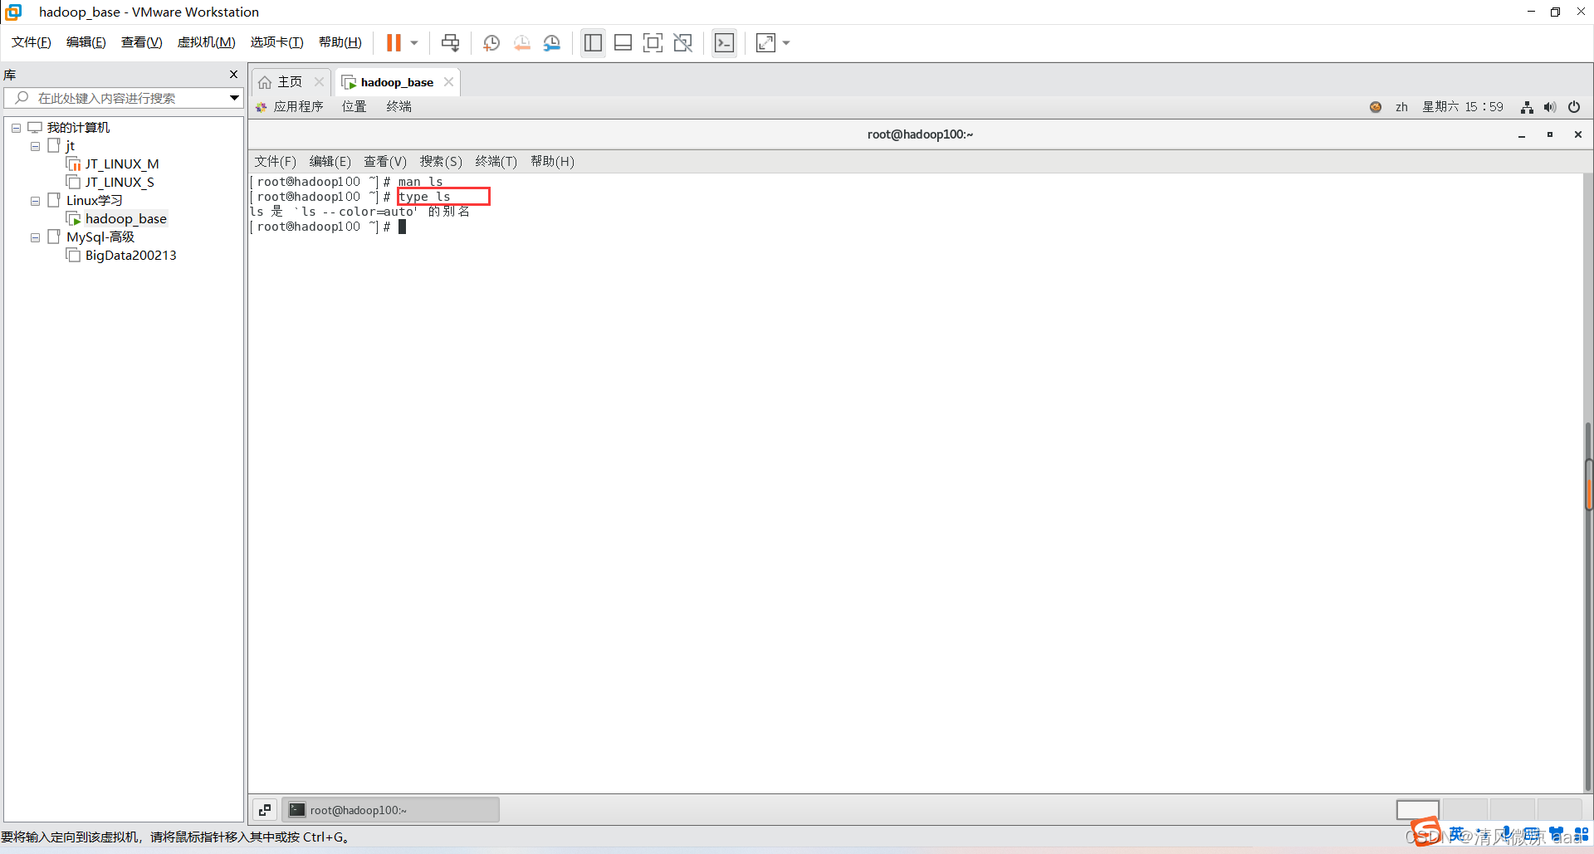
Task: Click the send Ctrl+Alt+Del icon
Action: [x=450, y=42]
